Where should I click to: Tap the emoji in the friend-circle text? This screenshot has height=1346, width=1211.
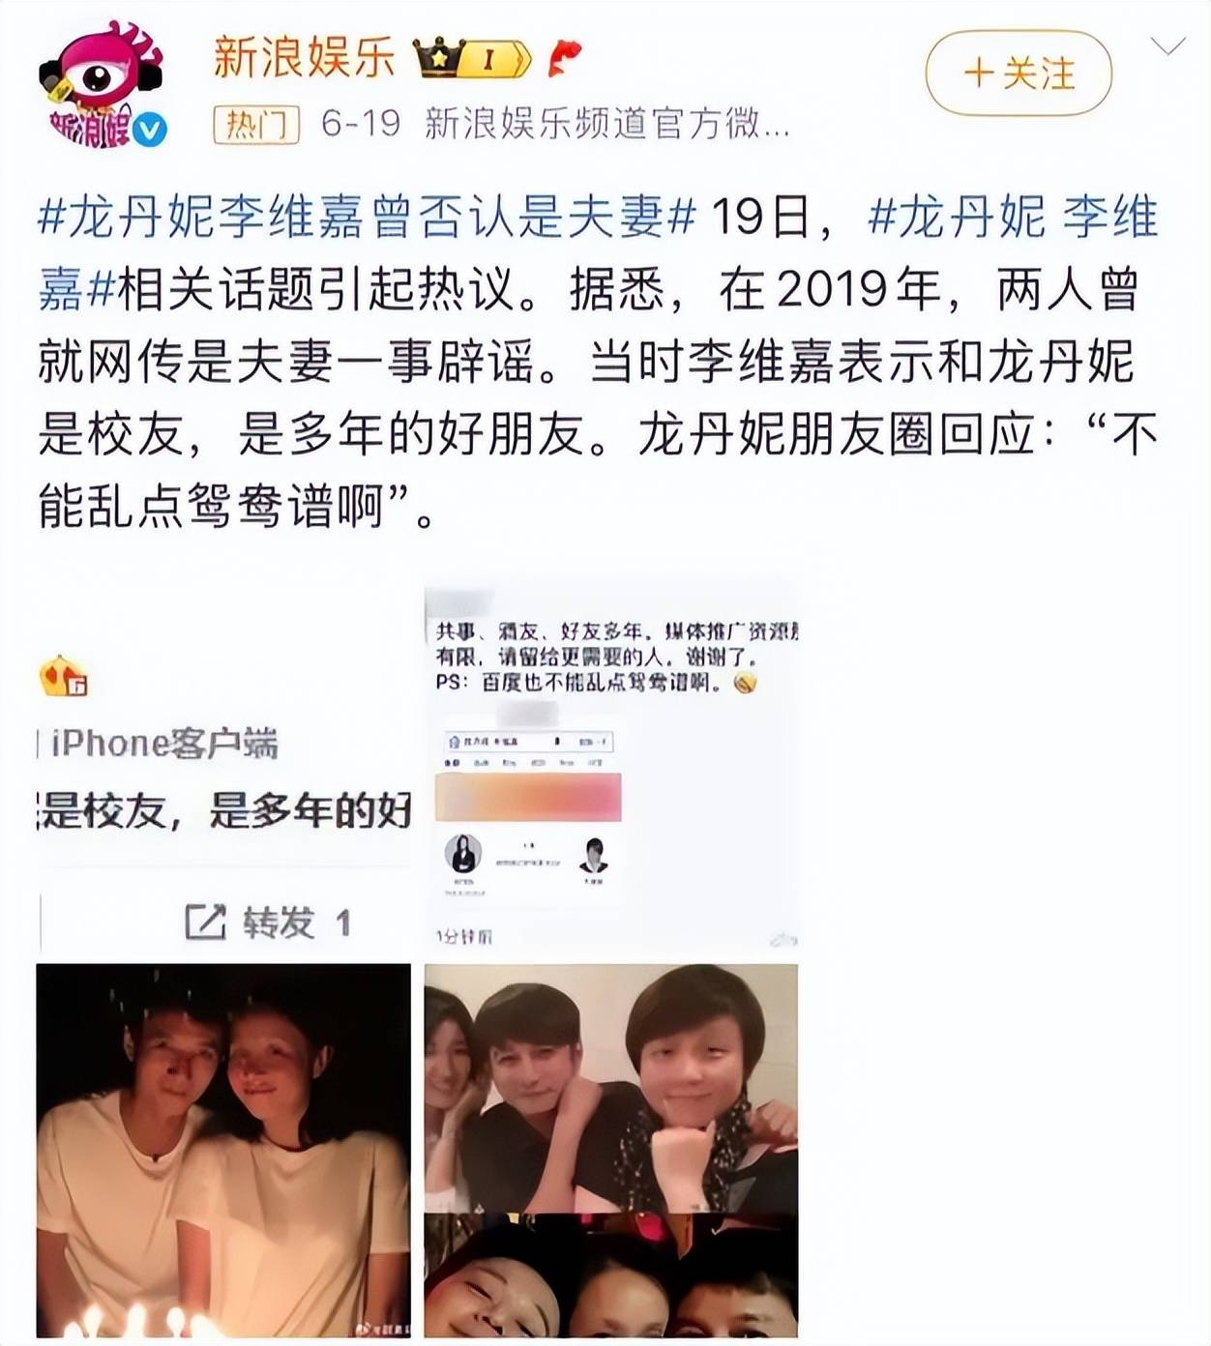click(x=745, y=683)
